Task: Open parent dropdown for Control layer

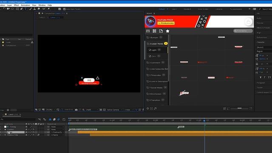Action: click(57, 129)
